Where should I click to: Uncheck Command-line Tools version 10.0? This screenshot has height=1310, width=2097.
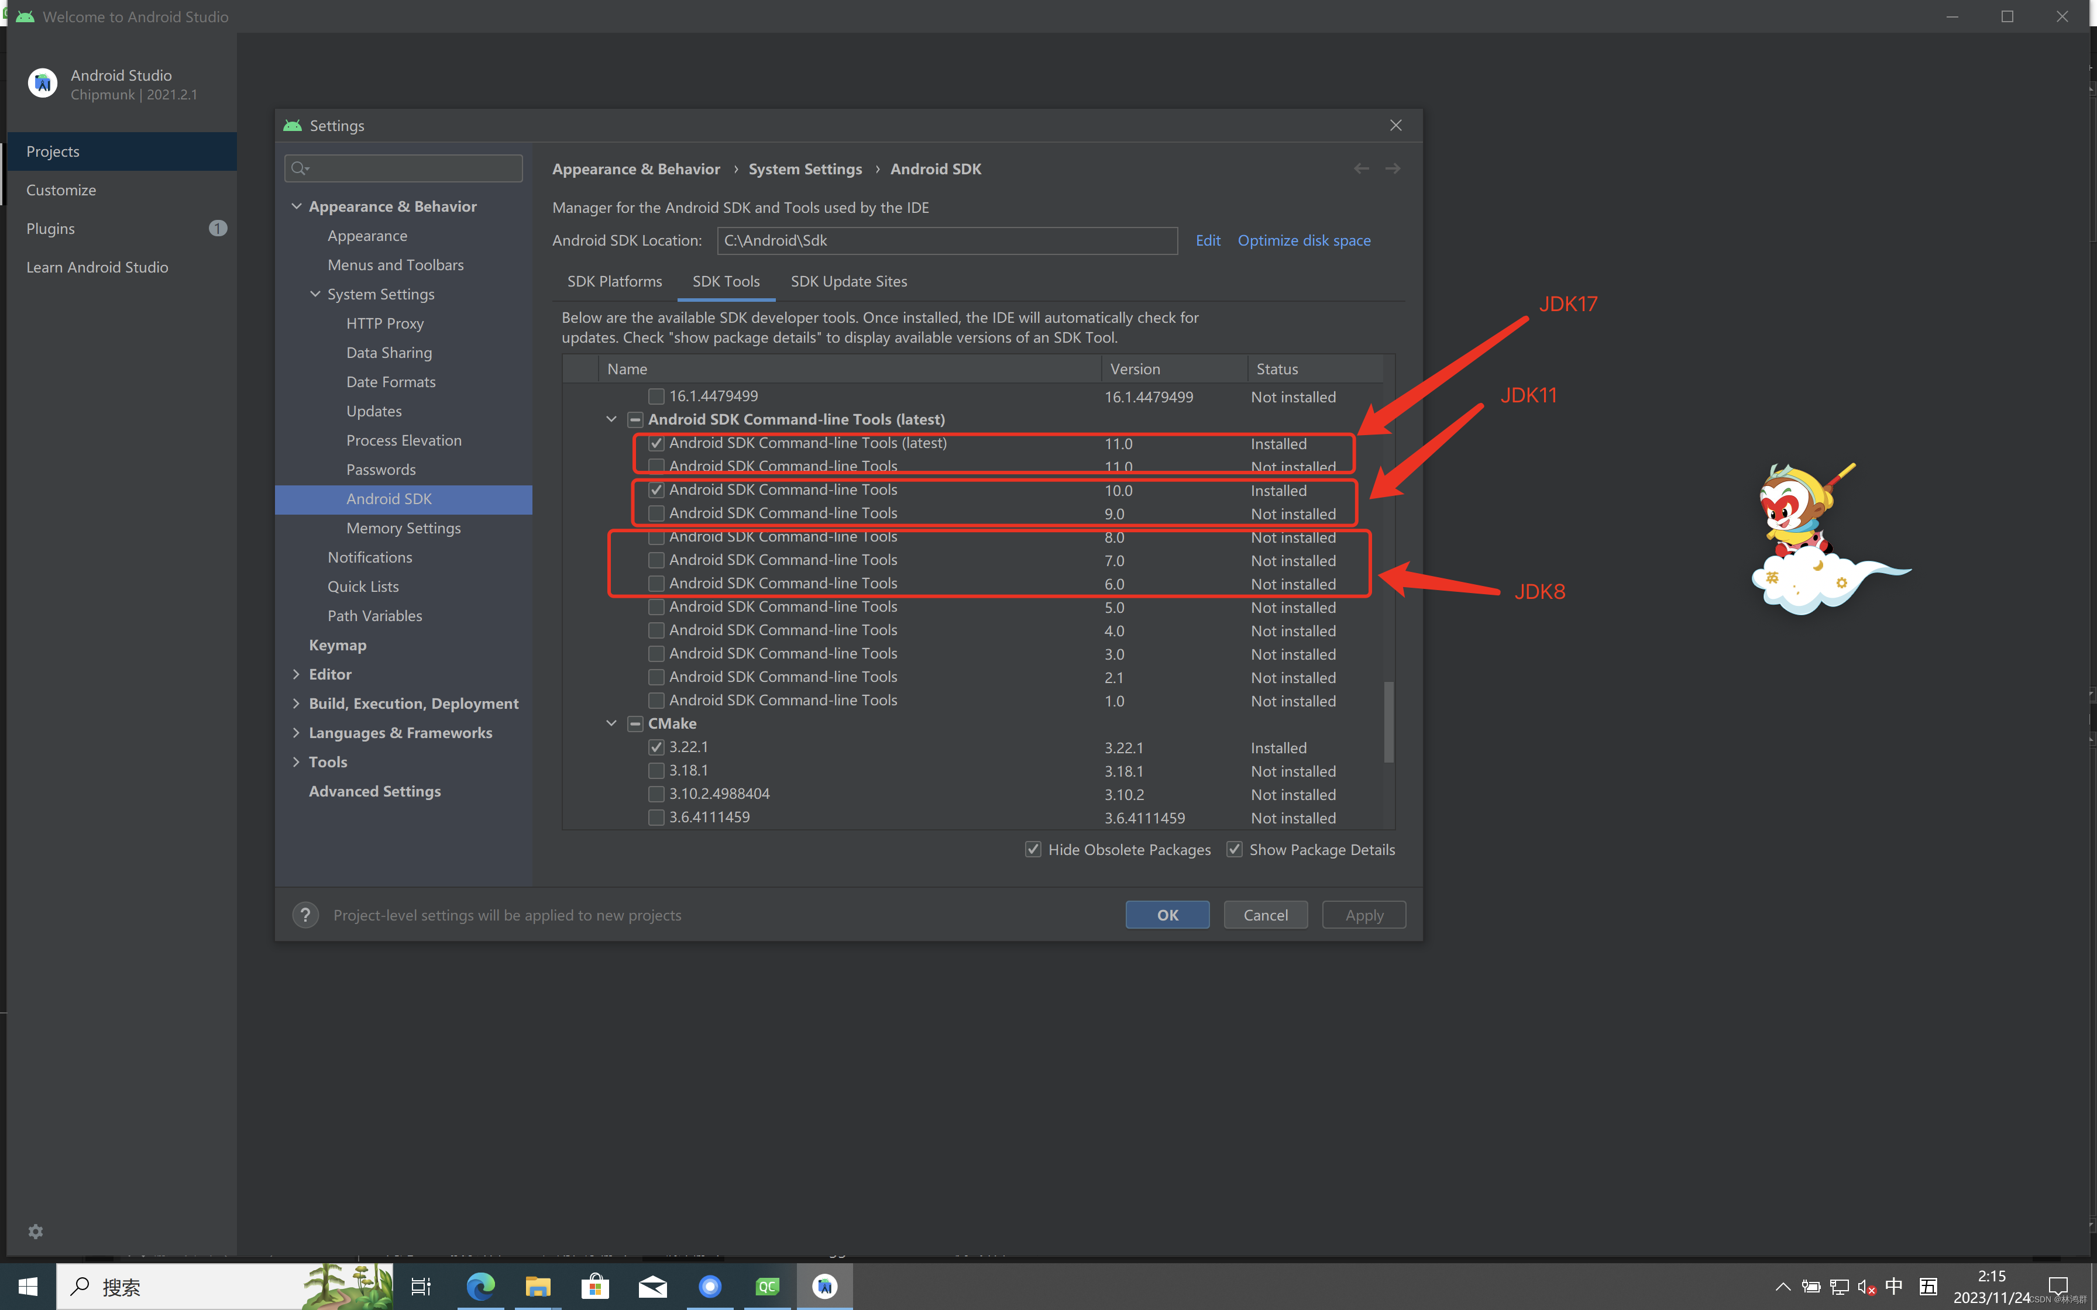point(657,491)
